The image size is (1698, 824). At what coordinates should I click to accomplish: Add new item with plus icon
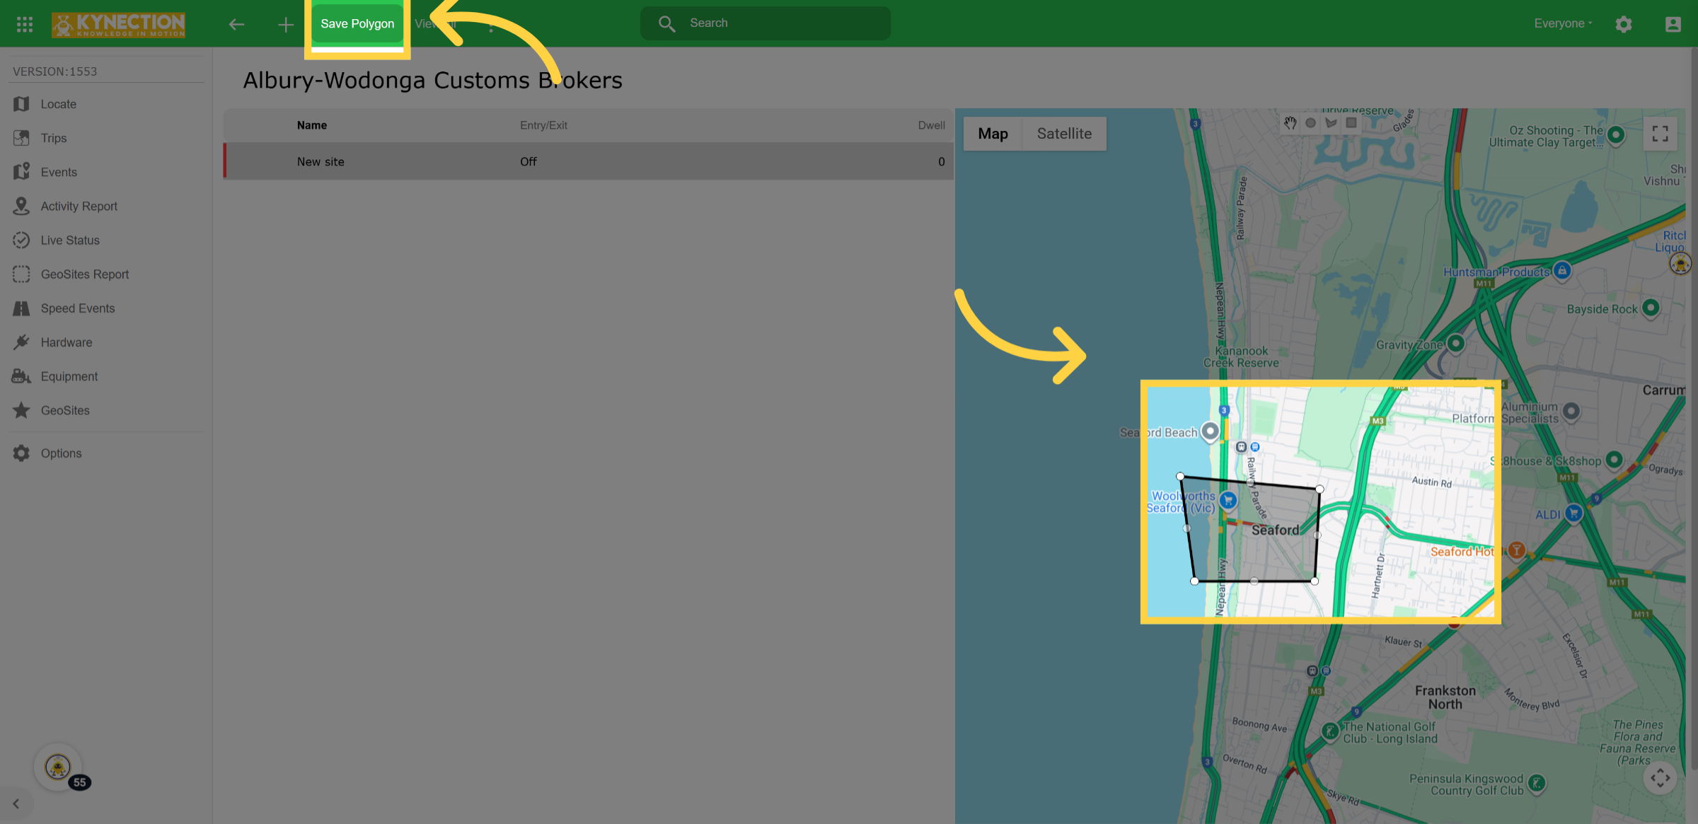[285, 25]
